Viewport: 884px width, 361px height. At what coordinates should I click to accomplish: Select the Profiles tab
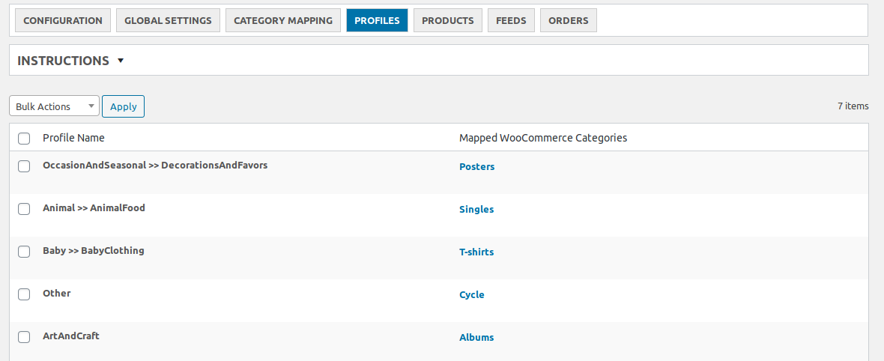click(377, 20)
